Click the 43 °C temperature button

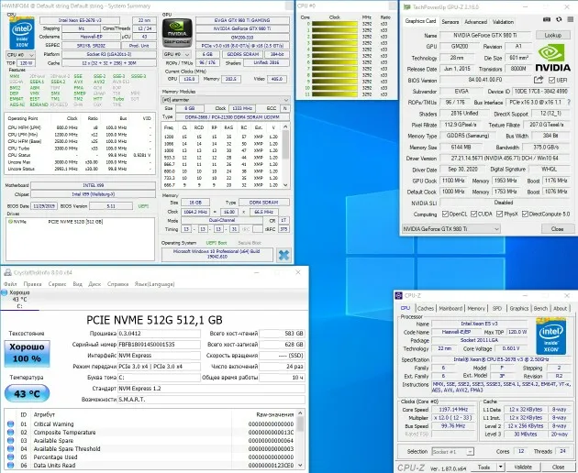[27, 394]
